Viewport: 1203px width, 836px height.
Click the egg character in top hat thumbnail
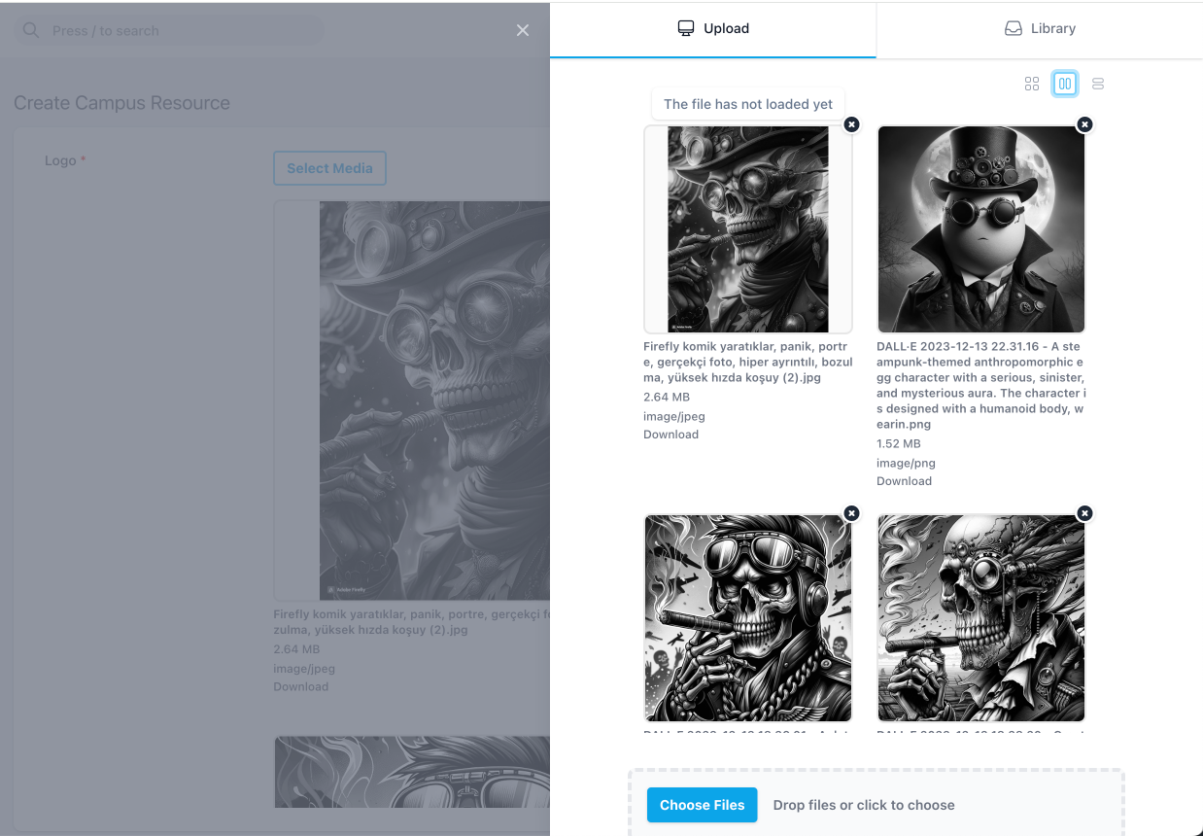pyautogui.click(x=981, y=229)
